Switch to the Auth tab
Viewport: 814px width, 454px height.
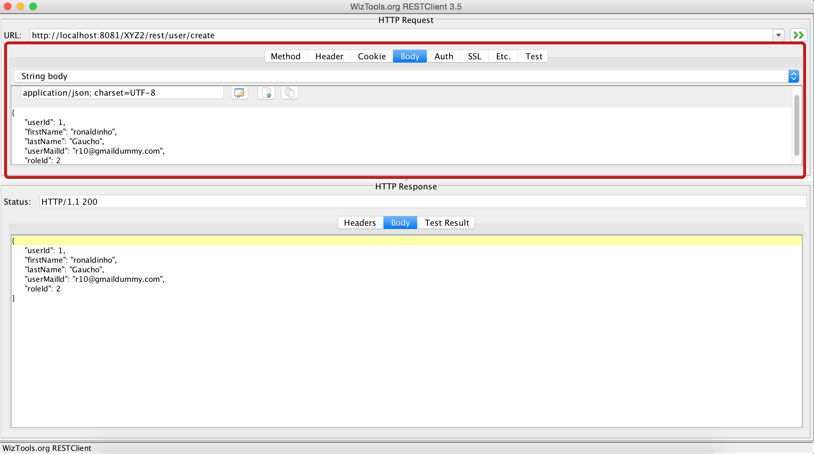coord(443,56)
